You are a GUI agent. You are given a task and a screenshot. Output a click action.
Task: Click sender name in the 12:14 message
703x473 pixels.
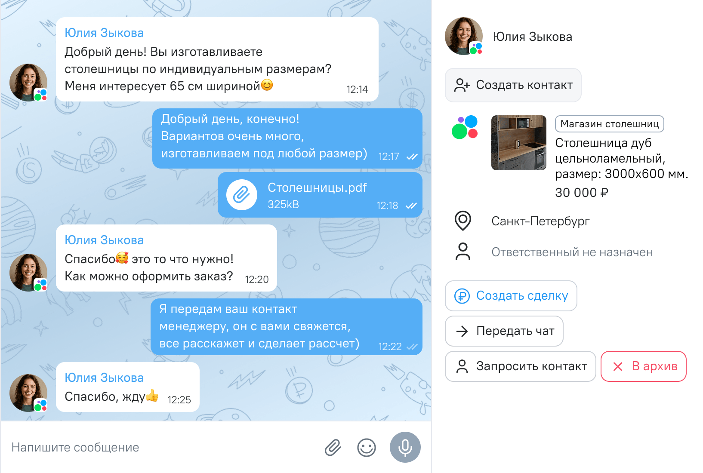coord(104,33)
